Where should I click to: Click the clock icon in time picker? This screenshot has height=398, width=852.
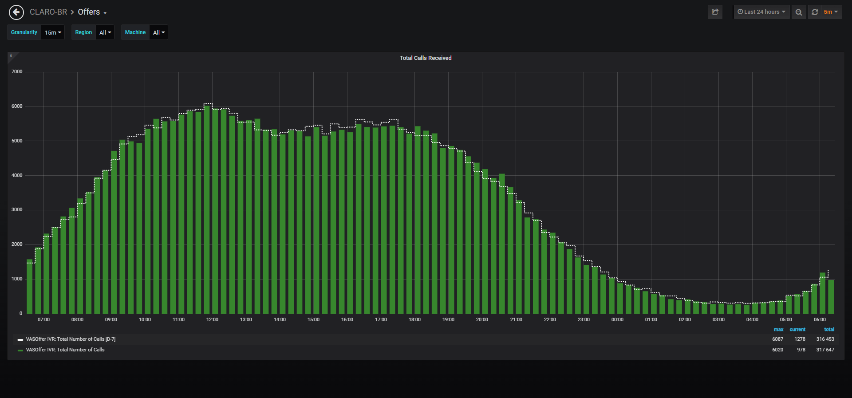[740, 12]
